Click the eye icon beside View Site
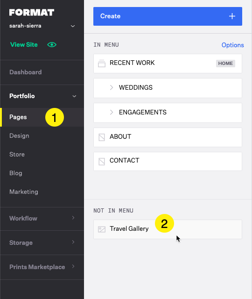The height and width of the screenshot is (299, 252). tap(52, 45)
